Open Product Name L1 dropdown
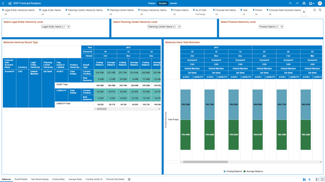Screen dimensions: 325x182 coord(271,27)
